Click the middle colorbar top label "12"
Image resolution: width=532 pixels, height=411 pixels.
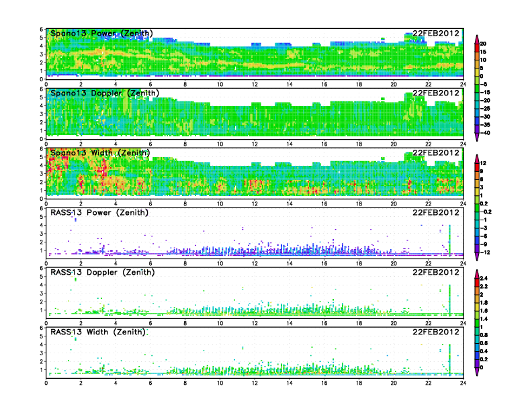coord(483,163)
